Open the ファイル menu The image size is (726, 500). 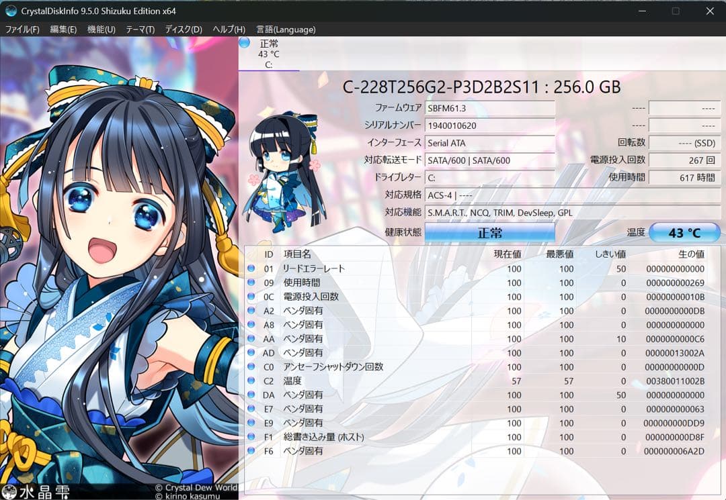click(x=24, y=30)
